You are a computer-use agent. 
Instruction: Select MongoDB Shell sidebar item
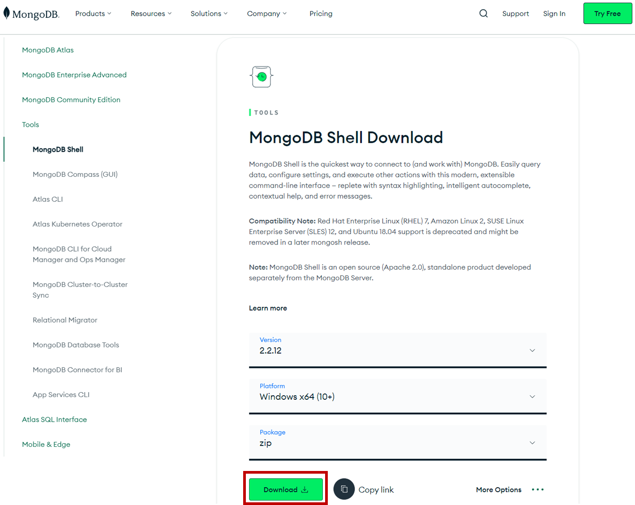(x=58, y=150)
